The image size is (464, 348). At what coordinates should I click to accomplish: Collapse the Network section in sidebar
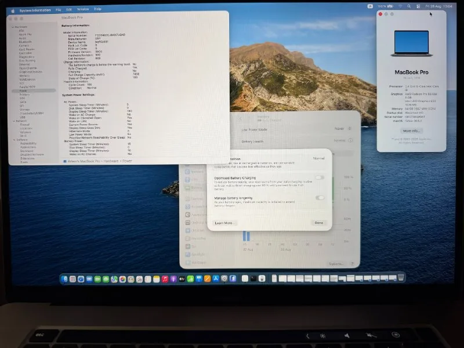coord(14,121)
